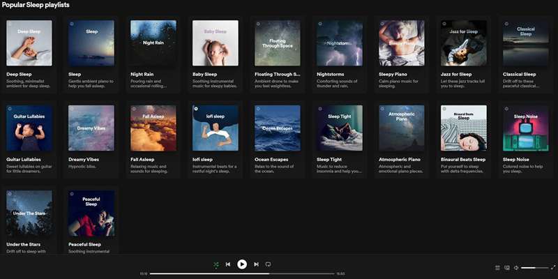Screen dimensions: 558x279
Task: Click the Guitar Lullabies title text
Action: (x=24, y=160)
